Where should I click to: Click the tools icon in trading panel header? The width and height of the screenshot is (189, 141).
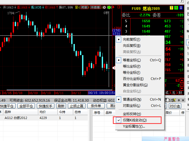tap(174, 100)
